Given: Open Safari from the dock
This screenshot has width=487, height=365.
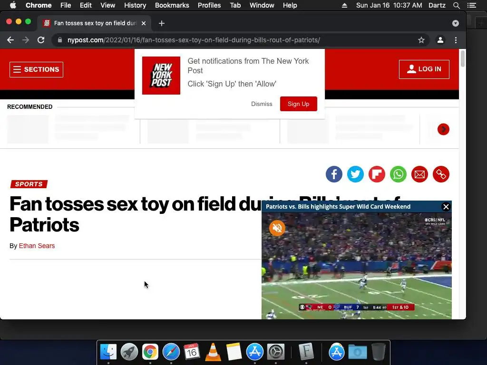Looking at the screenshot, I should (x=171, y=352).
